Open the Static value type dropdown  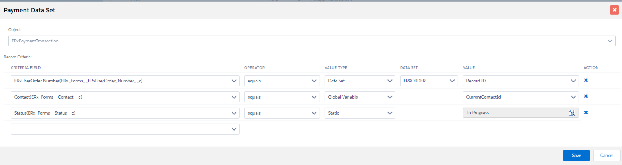(360, 113)
